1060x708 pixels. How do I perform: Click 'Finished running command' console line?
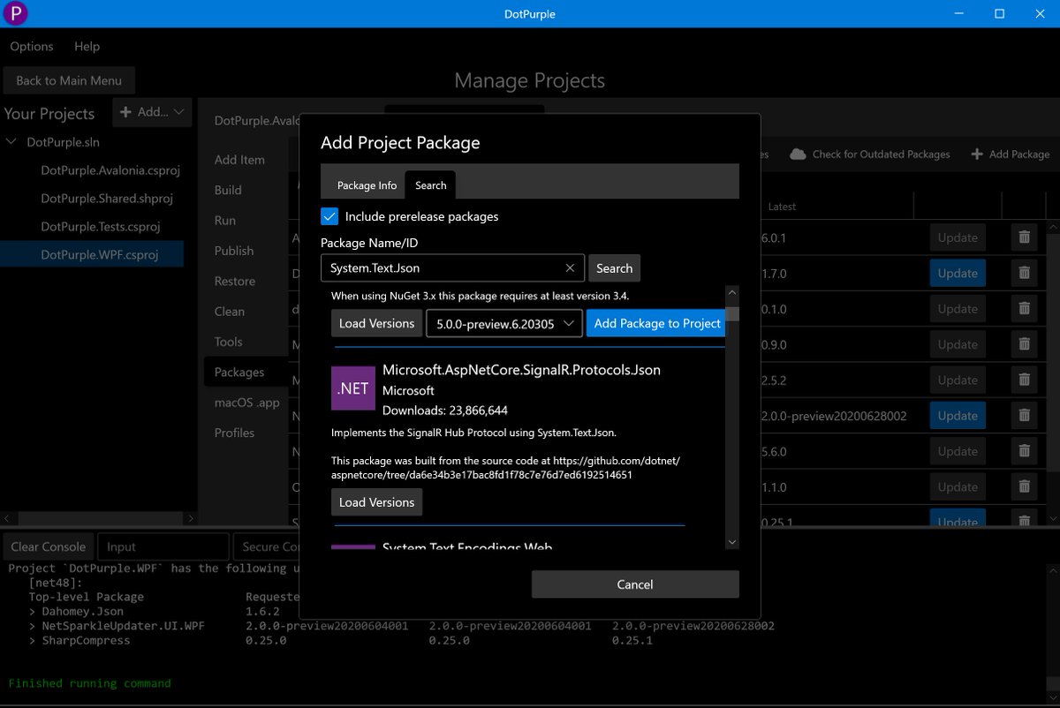click(x=89, y=683)
